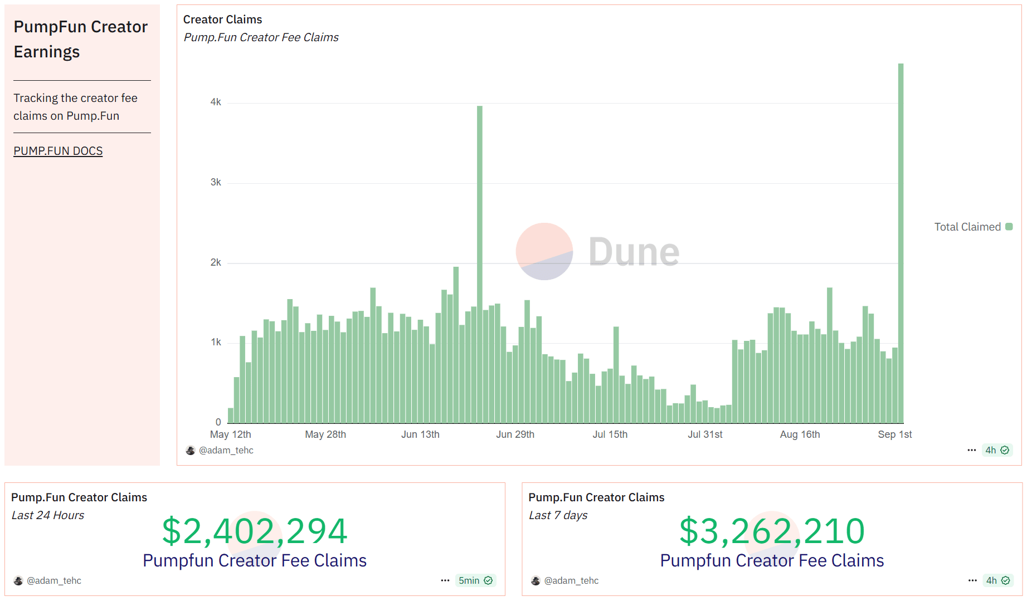This screenshot has height=601, width=1027.
Task: Open @adam_tehc profile link under the chart
Action: click(226, 450)
